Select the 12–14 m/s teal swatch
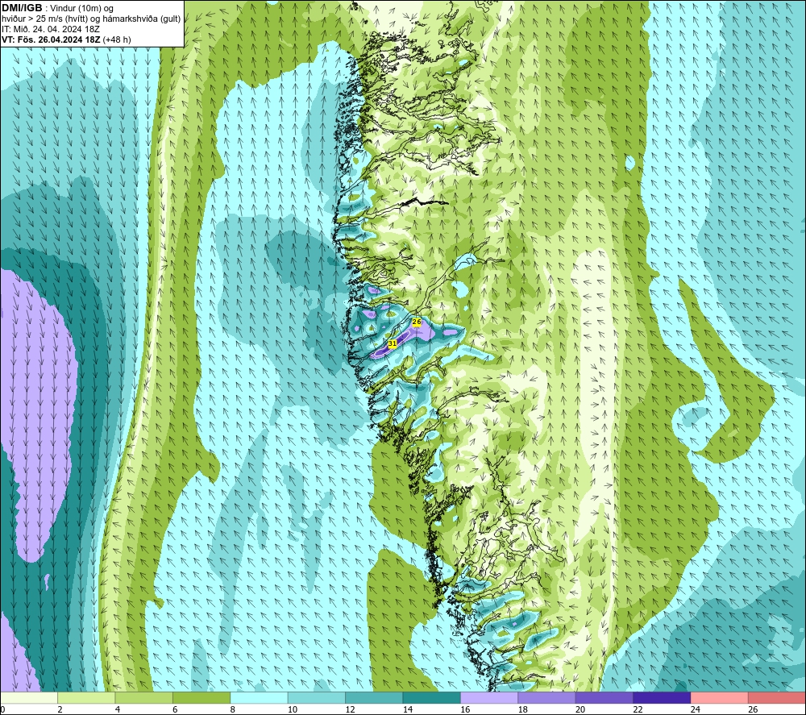 click(x=374, y=697)
